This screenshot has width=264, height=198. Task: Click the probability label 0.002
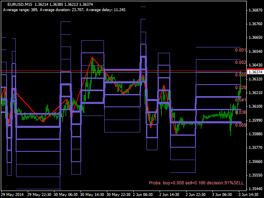240,62
